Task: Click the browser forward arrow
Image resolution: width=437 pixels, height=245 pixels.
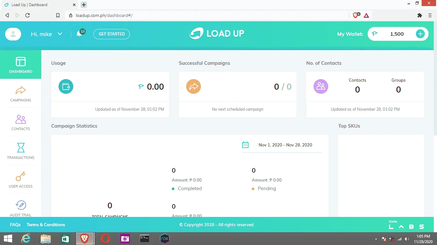Action: (17, 15)
